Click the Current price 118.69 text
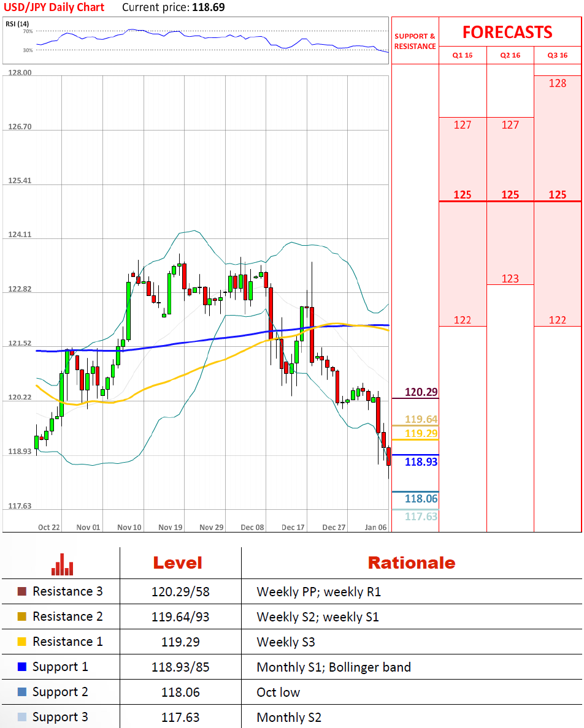Screen dimensions: 584x728 click(173, 7)
